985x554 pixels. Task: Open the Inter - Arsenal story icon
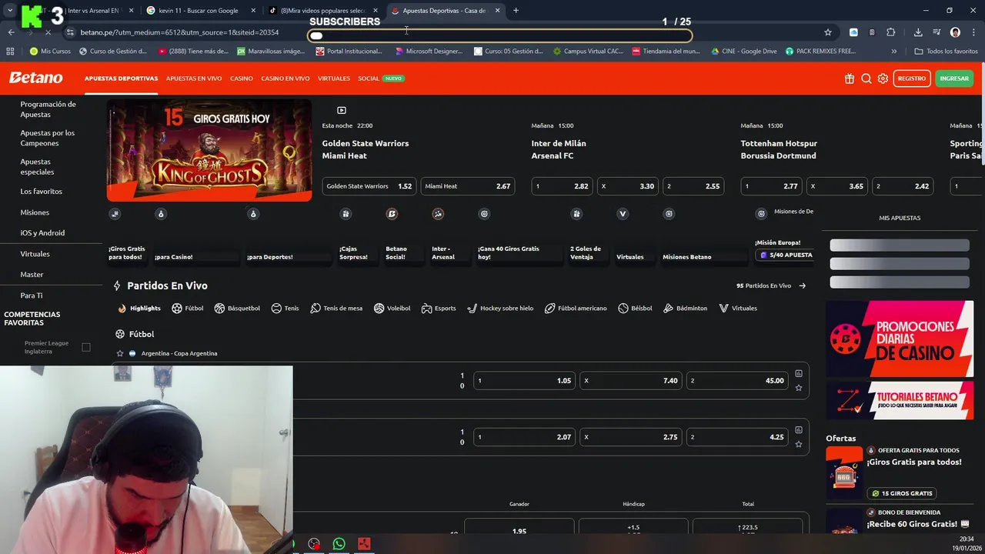click(438, 214)
